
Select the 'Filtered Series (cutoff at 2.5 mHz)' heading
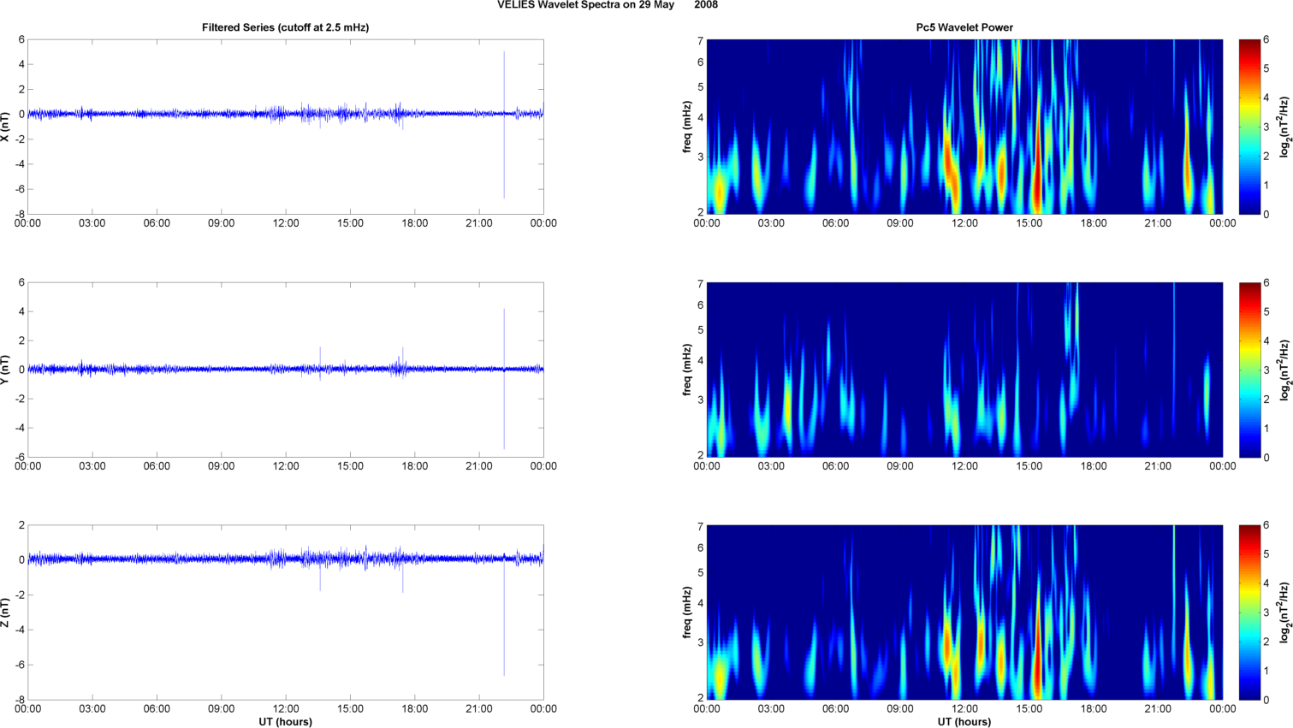tap(286, 27)
